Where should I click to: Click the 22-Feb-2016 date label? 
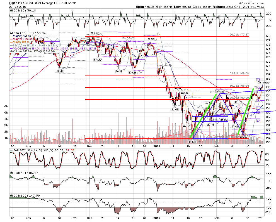pos(18,7)
